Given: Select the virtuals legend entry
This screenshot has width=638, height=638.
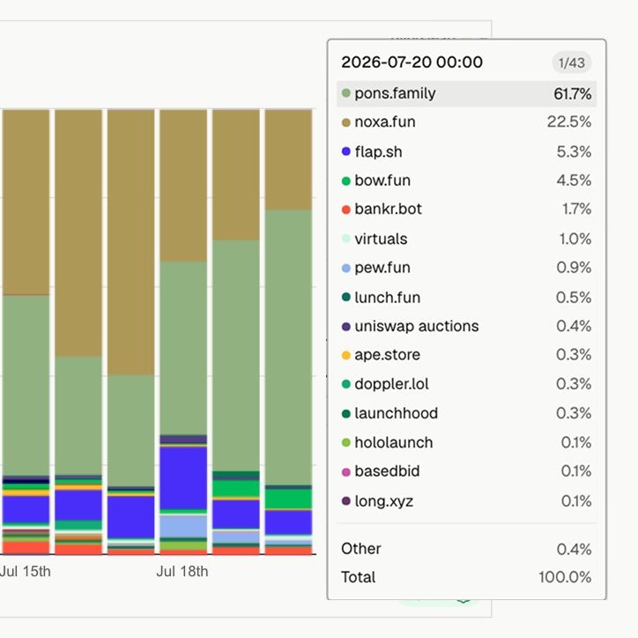Looking at the screenshot, I should (466, 239).
